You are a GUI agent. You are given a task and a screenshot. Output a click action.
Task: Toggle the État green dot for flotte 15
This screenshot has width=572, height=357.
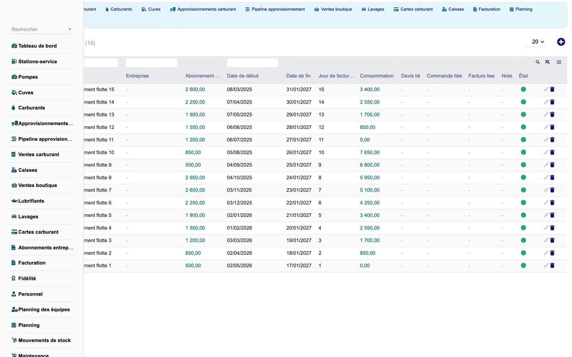tap(523, 89)
